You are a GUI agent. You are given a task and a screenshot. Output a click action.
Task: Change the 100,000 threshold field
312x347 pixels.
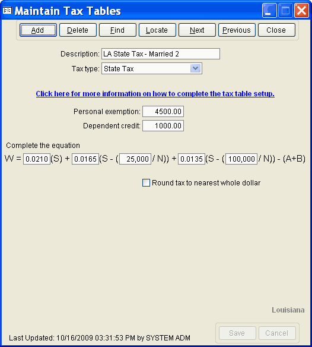(x=241, y=159)
